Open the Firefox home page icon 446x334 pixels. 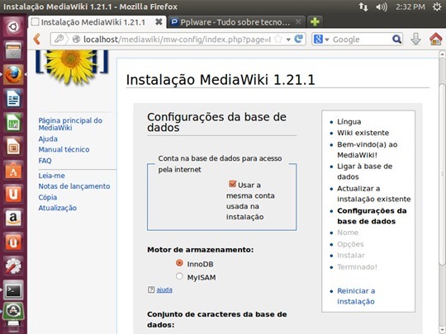(436, 39)
